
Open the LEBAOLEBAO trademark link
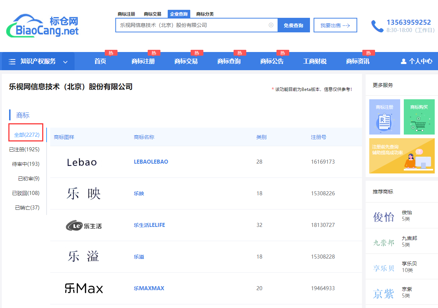point(151,162)
